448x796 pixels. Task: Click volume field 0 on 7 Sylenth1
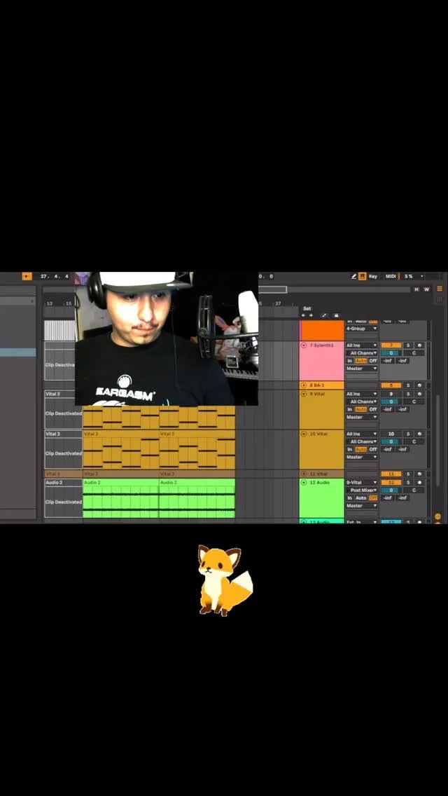pyautogui.click(x=391, y=353)
